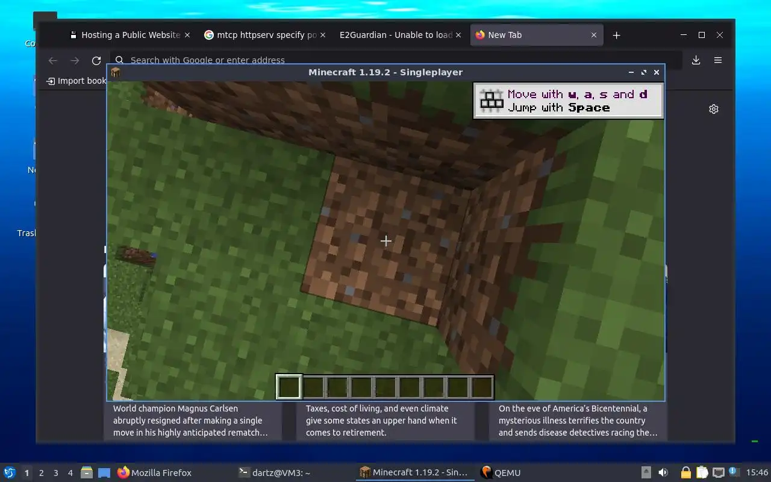Open the file manager taskbar icon
771x482 pixels.
click(87, 473)
